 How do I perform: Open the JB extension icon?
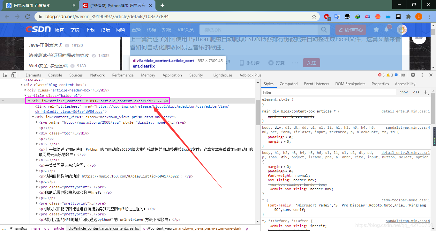[x=398, y=17]
